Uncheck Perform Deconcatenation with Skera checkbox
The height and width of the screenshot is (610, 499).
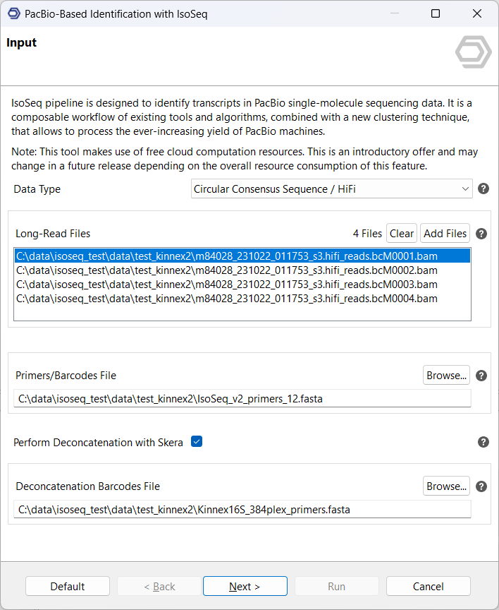[x=197, y=442]
